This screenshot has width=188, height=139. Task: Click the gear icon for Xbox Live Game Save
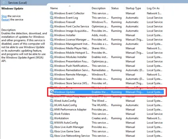point(51,131)
